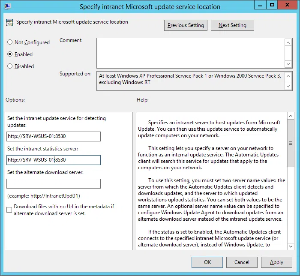Viewport: 300px width, 276px height.
Task: Go to Next Setting
Action: point(232,25)
